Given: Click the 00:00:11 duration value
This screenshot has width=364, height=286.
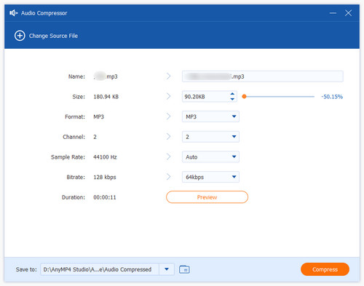Looking at the screenshot, I should click(x=105, y=197).
